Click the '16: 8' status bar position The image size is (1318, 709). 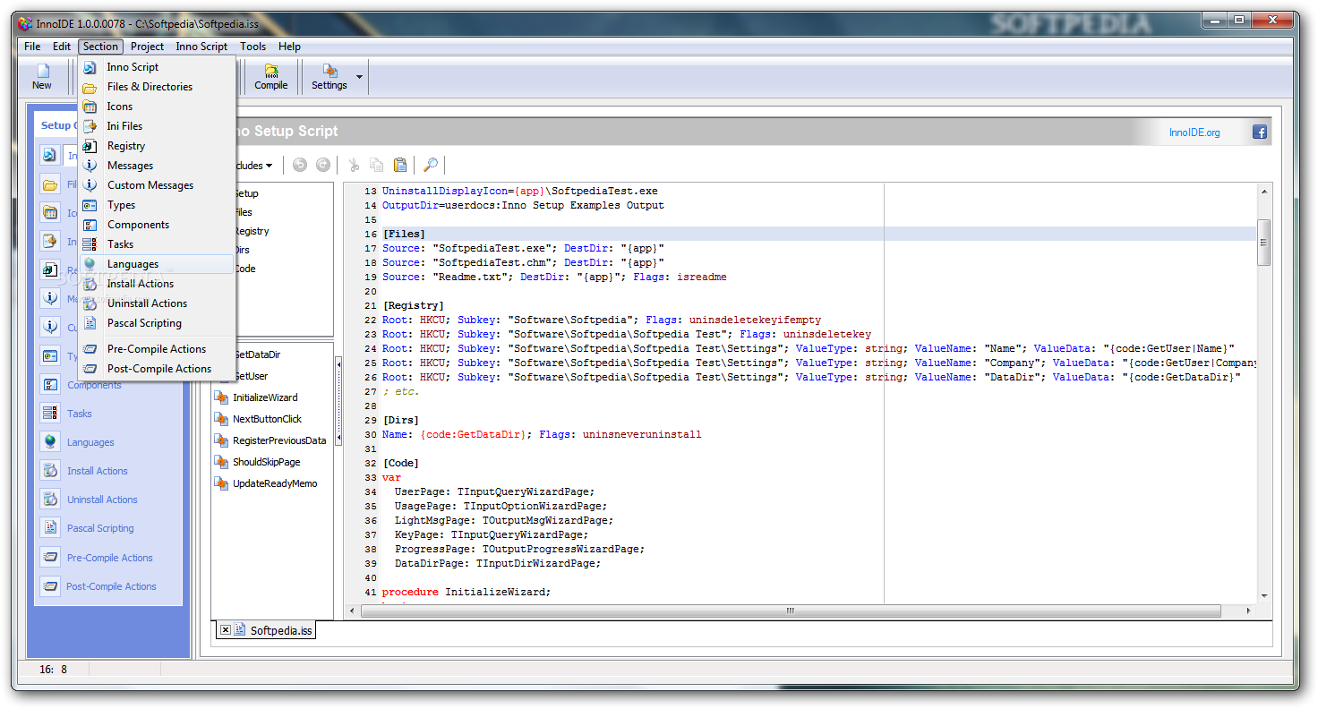pos(53,670)
